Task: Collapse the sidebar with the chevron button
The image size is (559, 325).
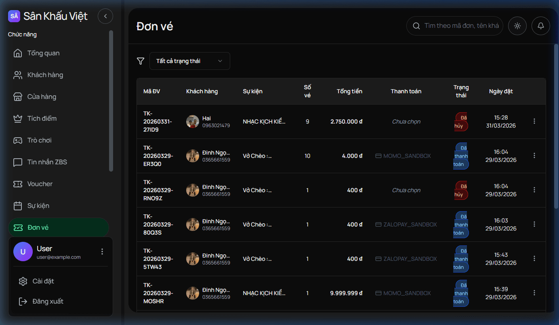Action: (105, 16)
